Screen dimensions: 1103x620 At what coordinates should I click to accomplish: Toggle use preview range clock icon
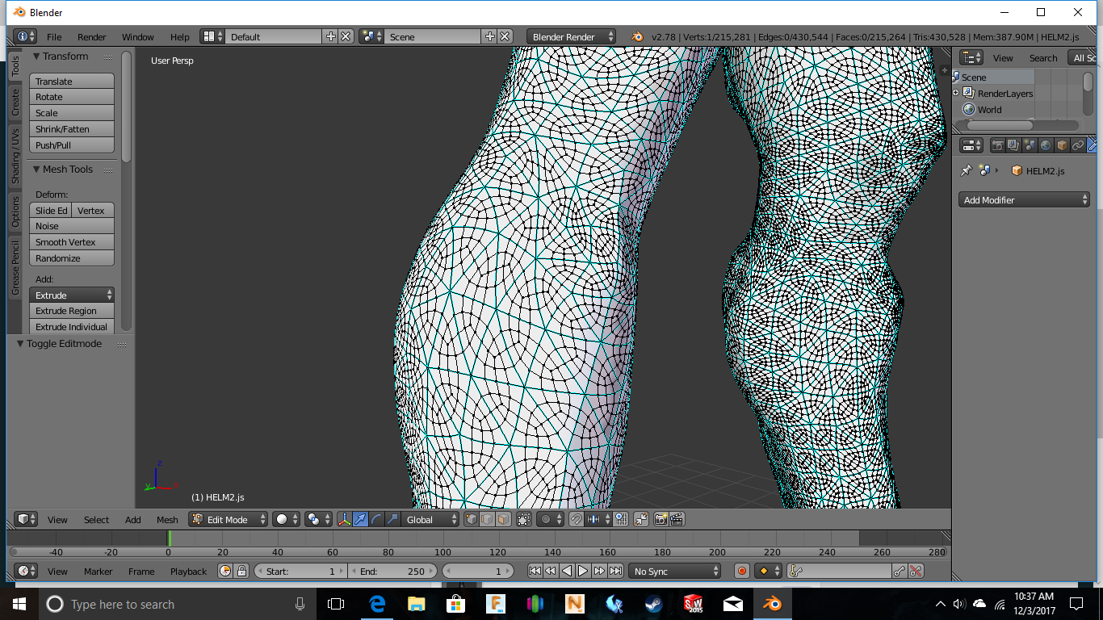(x=225, y=571)
